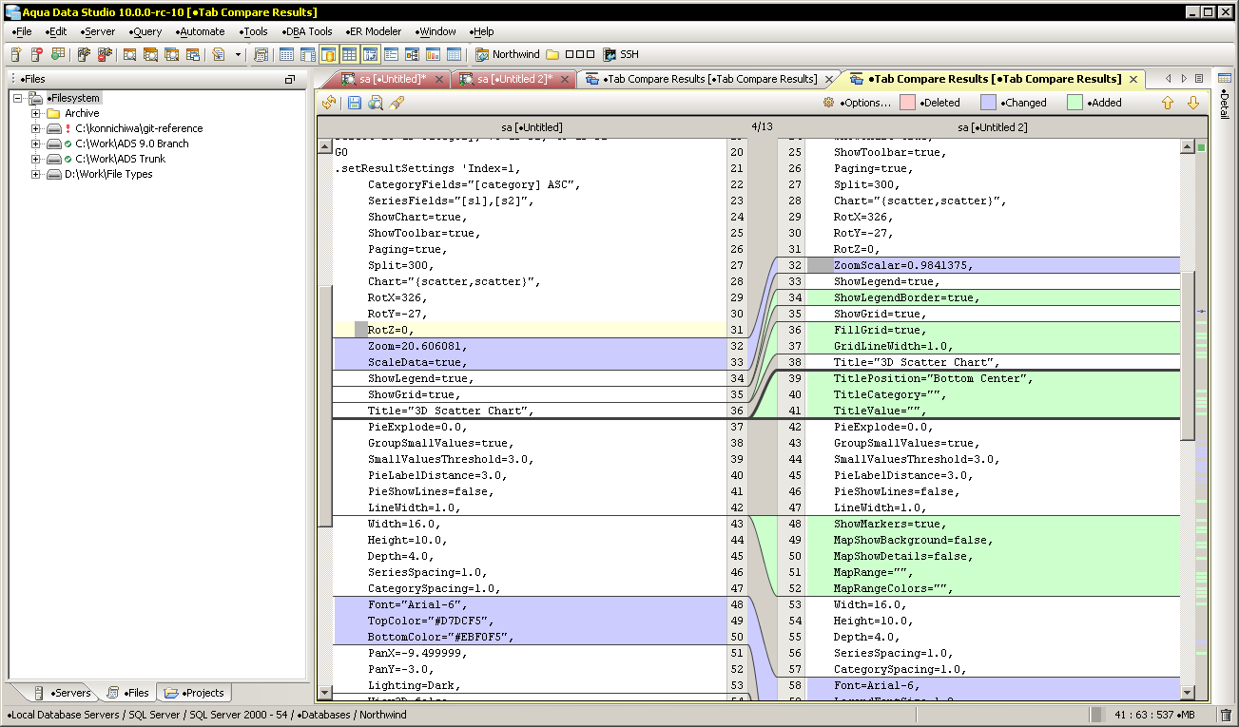Viewport: 1239px width, 727px height.
Task: Open the DBA Tools menu
Action: (x=307, y=31)
